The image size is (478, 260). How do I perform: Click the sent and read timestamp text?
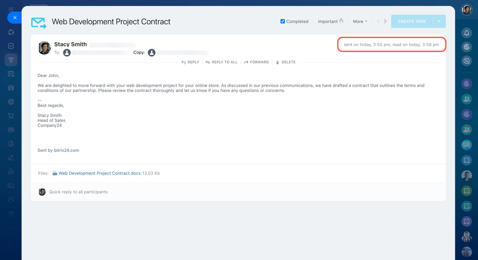click(x=391, y=44)
